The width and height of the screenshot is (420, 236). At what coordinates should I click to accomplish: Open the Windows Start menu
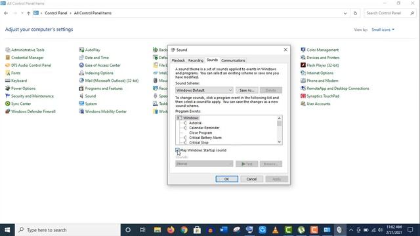tap(7, 230)
